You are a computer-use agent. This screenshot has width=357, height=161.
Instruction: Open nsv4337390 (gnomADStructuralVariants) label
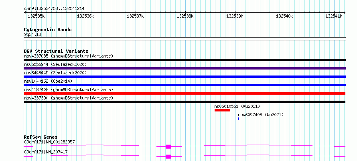[69, 98]
